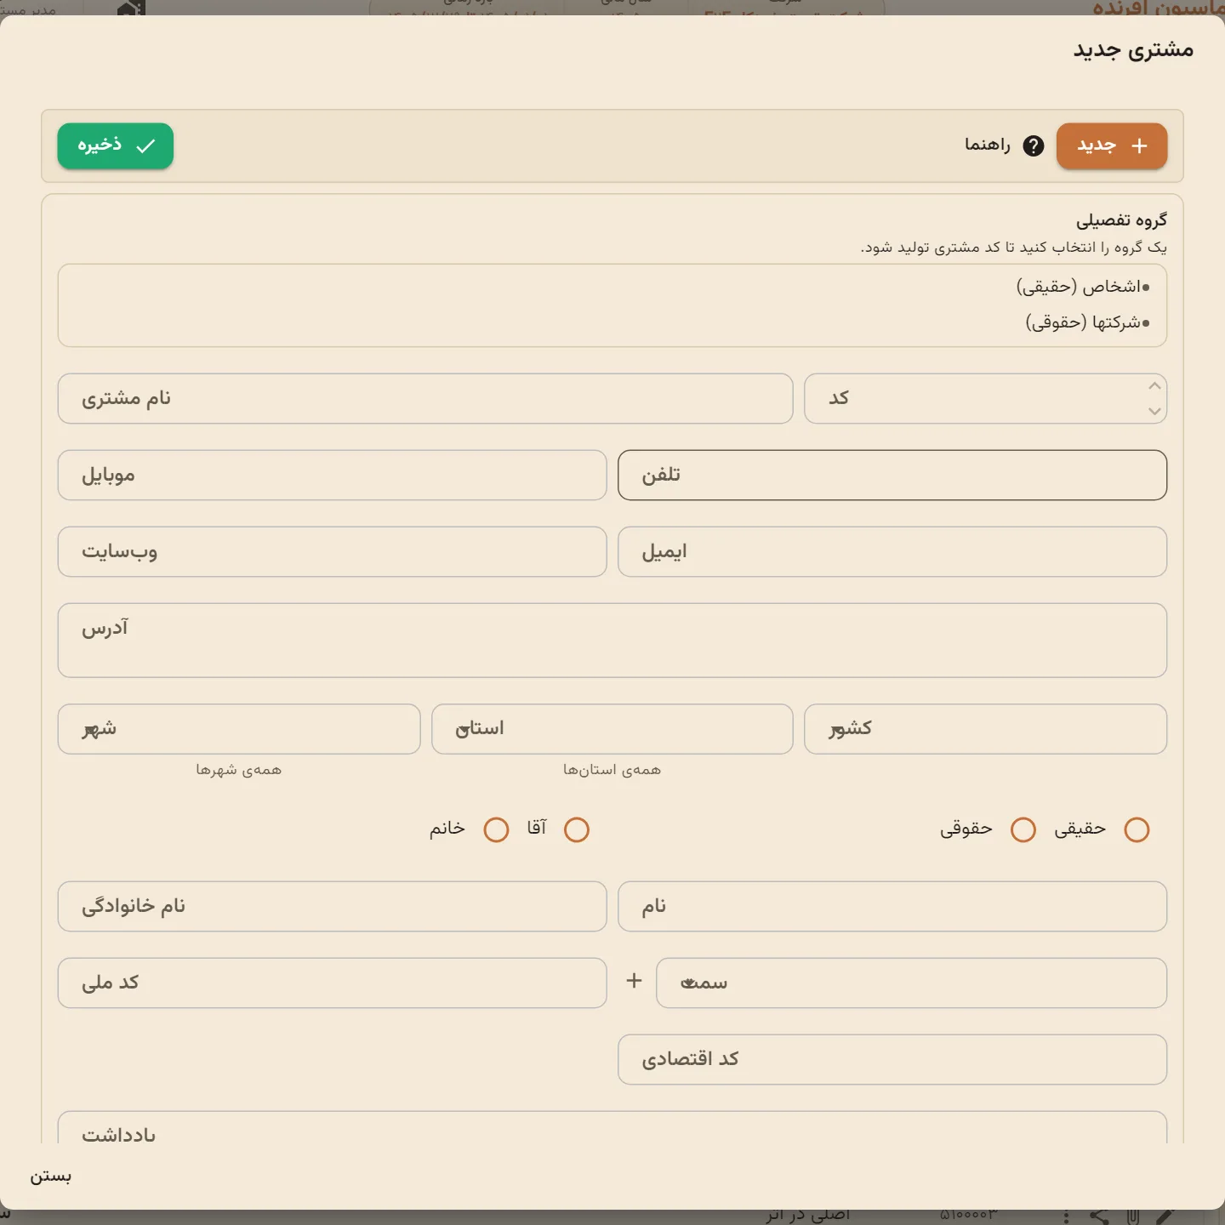Click the بستن close button

[51, 1177]
